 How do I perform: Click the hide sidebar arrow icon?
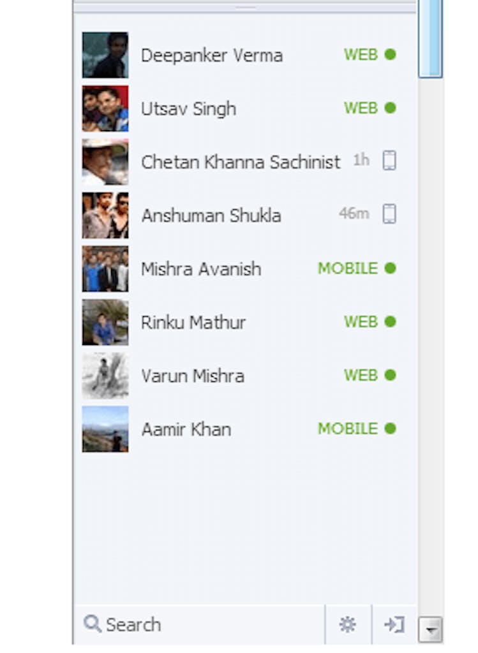click(x=394, y=625)
